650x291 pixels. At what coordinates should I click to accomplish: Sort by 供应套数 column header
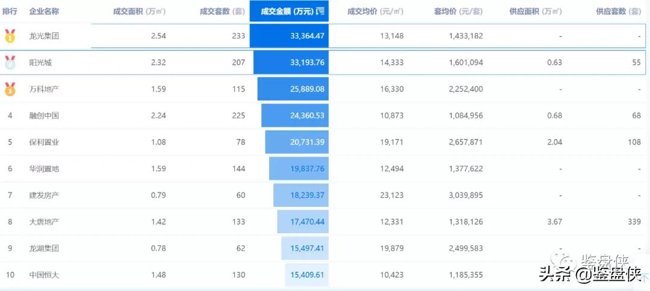[619, 11]
